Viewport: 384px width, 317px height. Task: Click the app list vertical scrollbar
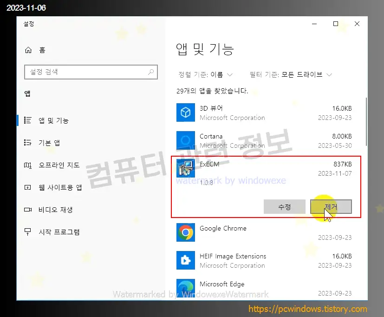366,122
